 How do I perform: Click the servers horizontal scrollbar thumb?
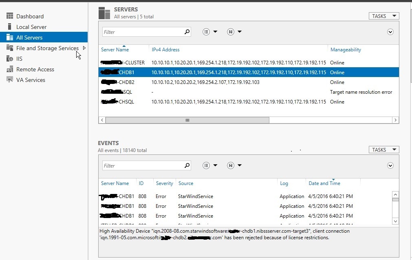click(187, 120)
